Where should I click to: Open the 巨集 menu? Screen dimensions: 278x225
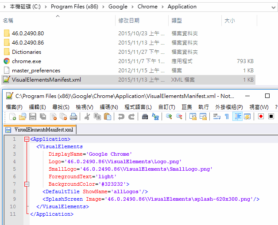click(x=187, y=107)
